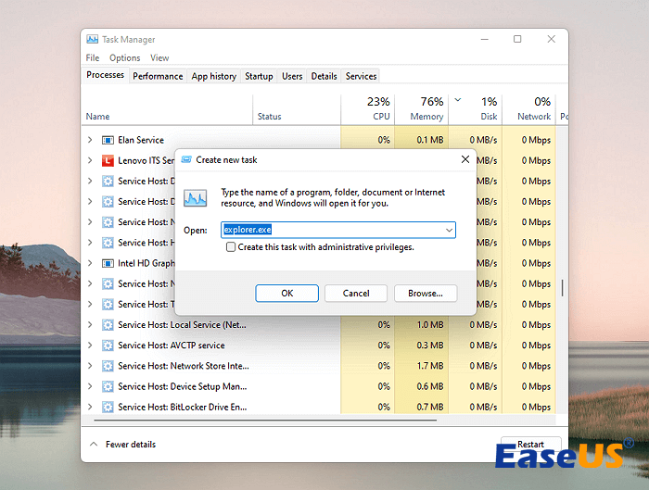
Task: Click the Run graphic icon in dialog
Action: (x=196, y=197)
